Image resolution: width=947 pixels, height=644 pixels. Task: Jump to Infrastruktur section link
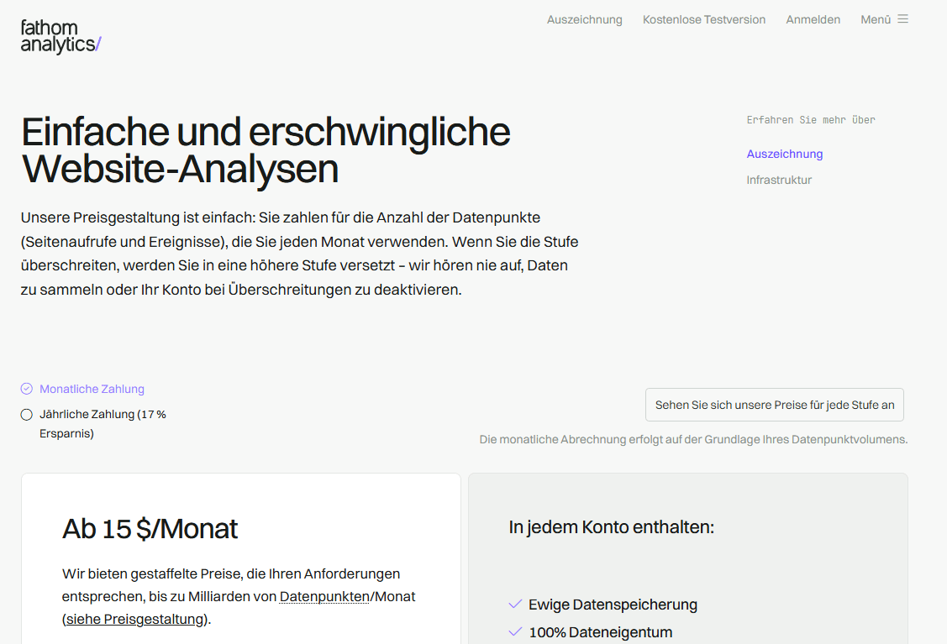click(x=779, y=180)
